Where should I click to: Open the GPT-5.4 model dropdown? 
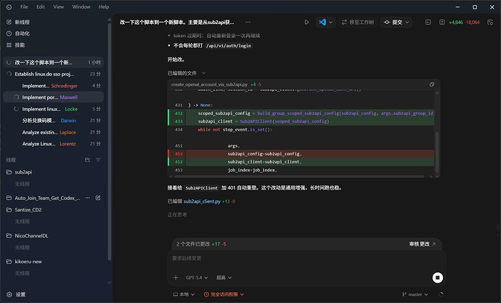[197, 278]
